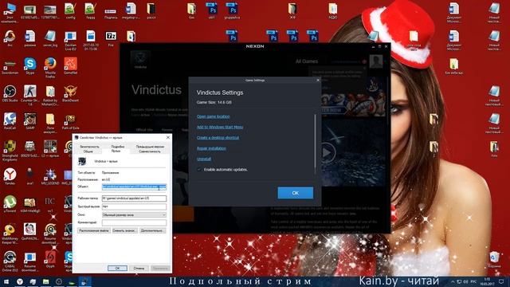
Task: Click the Сменить значок button
Action: pos(124,230)
